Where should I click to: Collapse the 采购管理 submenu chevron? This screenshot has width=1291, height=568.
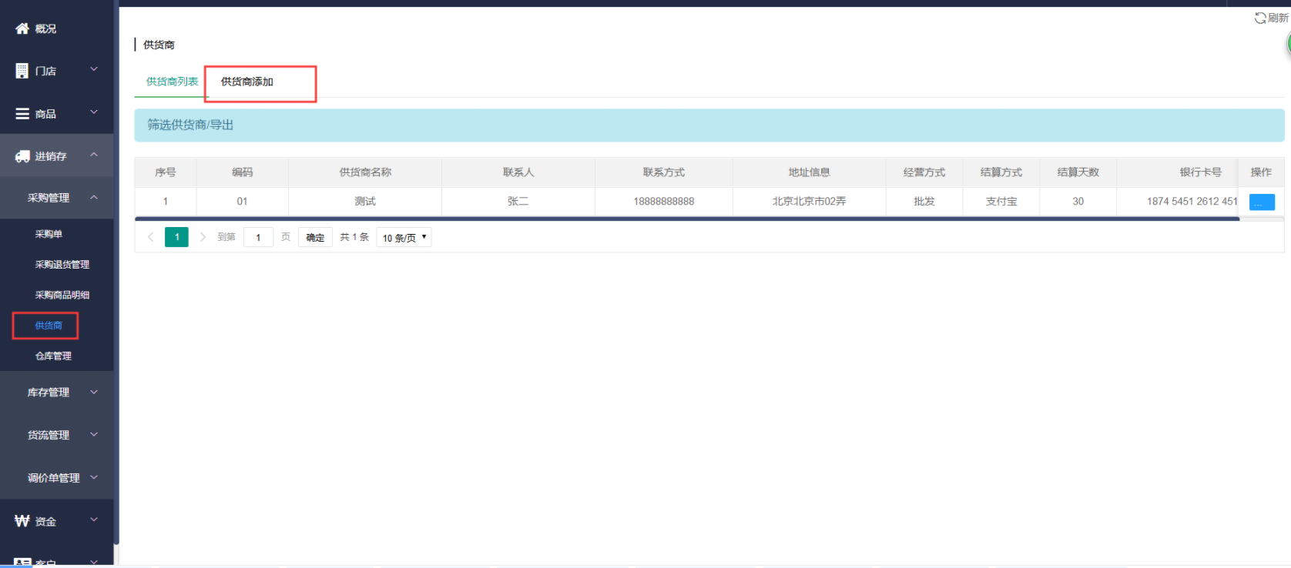click(94, 197)
